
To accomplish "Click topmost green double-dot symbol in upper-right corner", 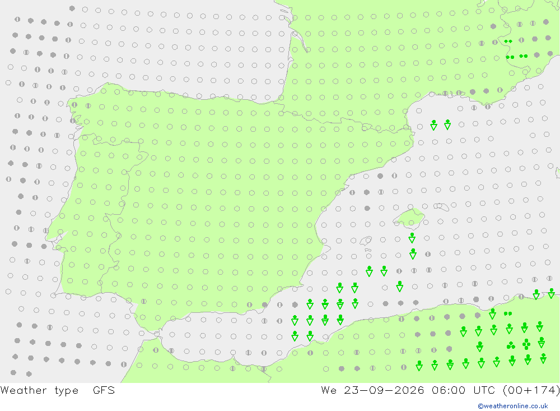I will click(x=508, y=41).
